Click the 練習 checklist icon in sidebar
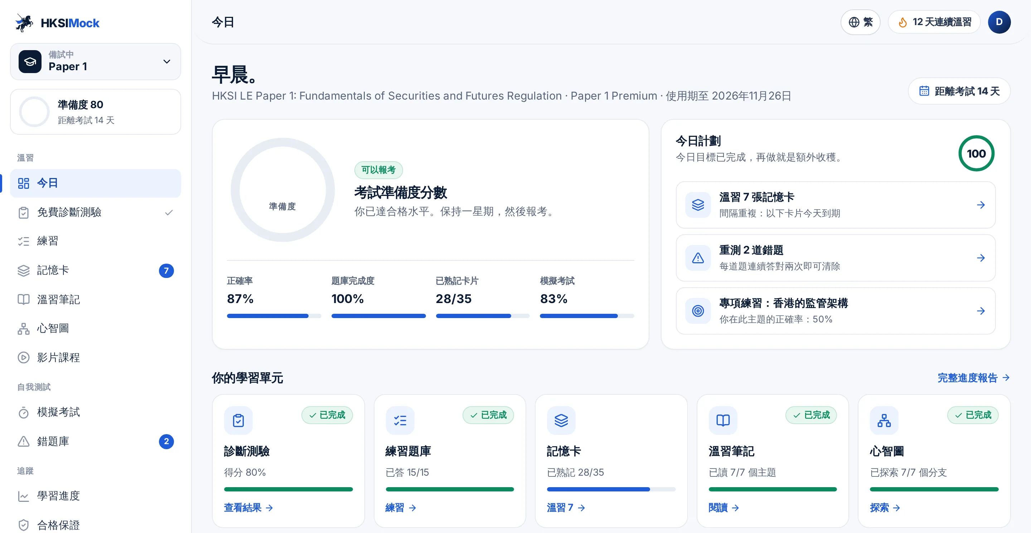 [x=24, y=241]
